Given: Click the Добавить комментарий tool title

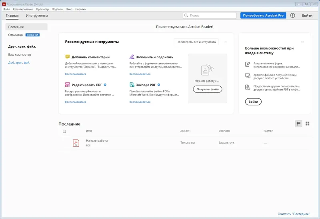Looking at the screenshot, I should click(91, 57).
